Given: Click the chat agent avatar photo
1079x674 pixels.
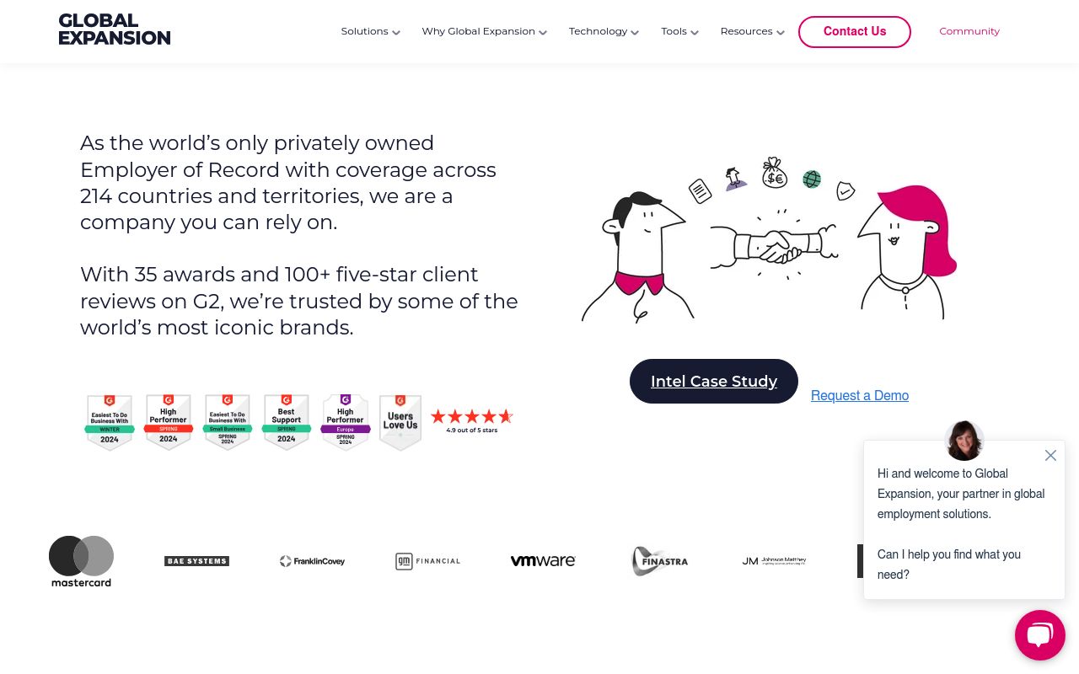Looking at the screenshot, I should pos(964,441).
